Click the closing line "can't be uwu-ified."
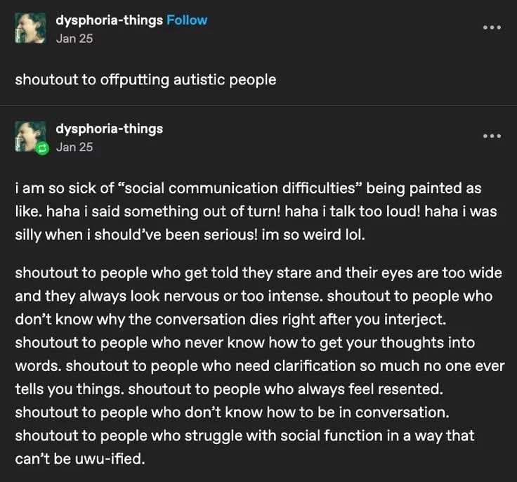The height and width of the screenshot is (482, 517). [x=80, y=459]
